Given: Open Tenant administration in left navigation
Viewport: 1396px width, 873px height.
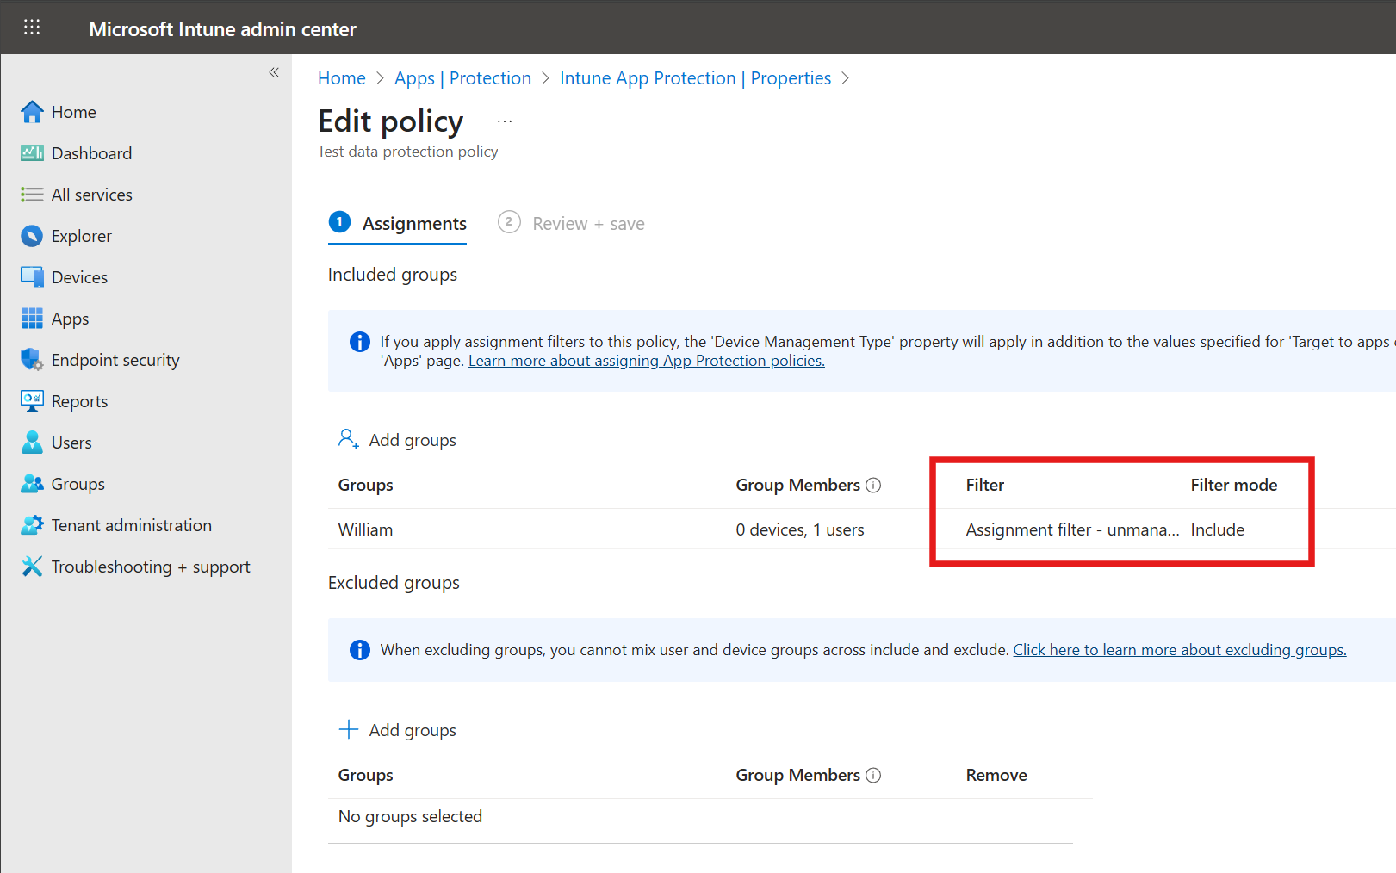Looking at the screenshot, I should [x=131, y=525].
